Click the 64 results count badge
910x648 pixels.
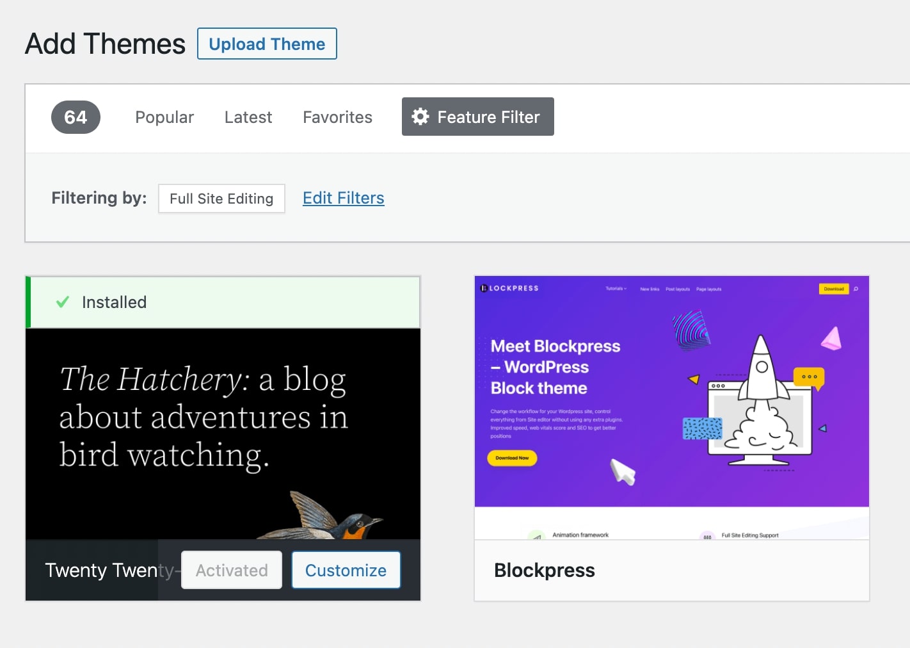pos(76,117)
